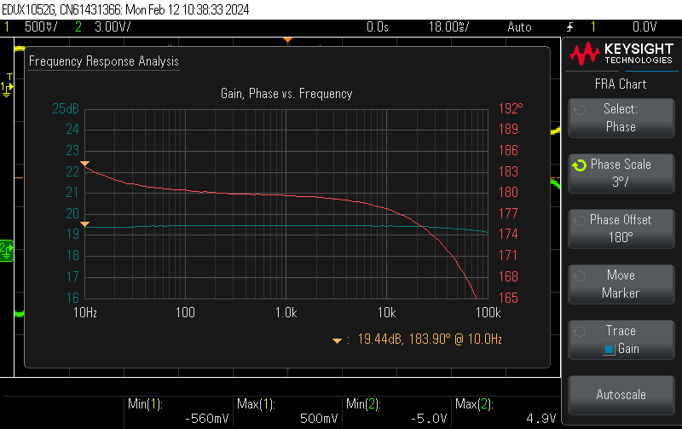This screenshot has width=682, height=429.
Task: Click the rising edge trigger icon
Action: pyautogui.click(x=569, y=27)
